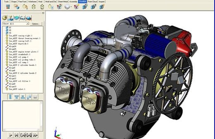Image resolution: width=215 pixels, height=139 pixels.
Task: Click the hierarchy tree view icon
Action: (x=16, y=97)
